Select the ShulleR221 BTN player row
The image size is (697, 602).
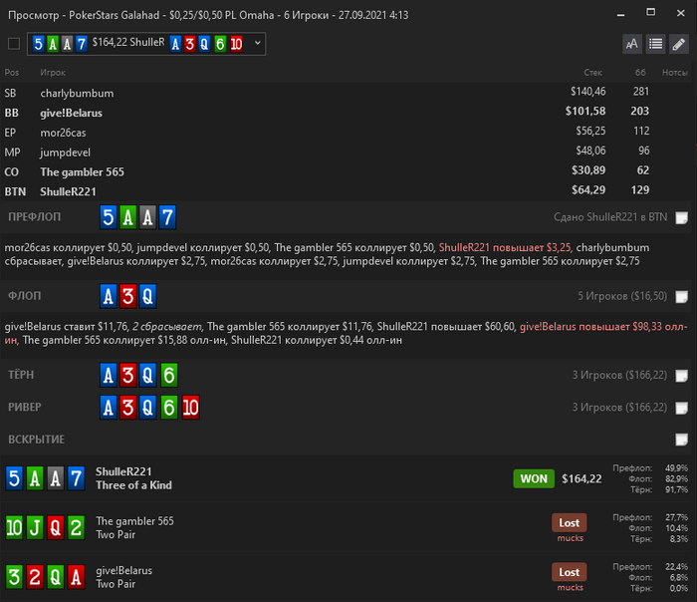click(346, 191)
